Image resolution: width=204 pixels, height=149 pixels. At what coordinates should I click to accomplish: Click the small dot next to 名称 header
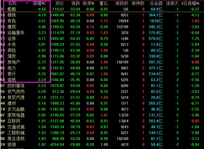[27, 3]
